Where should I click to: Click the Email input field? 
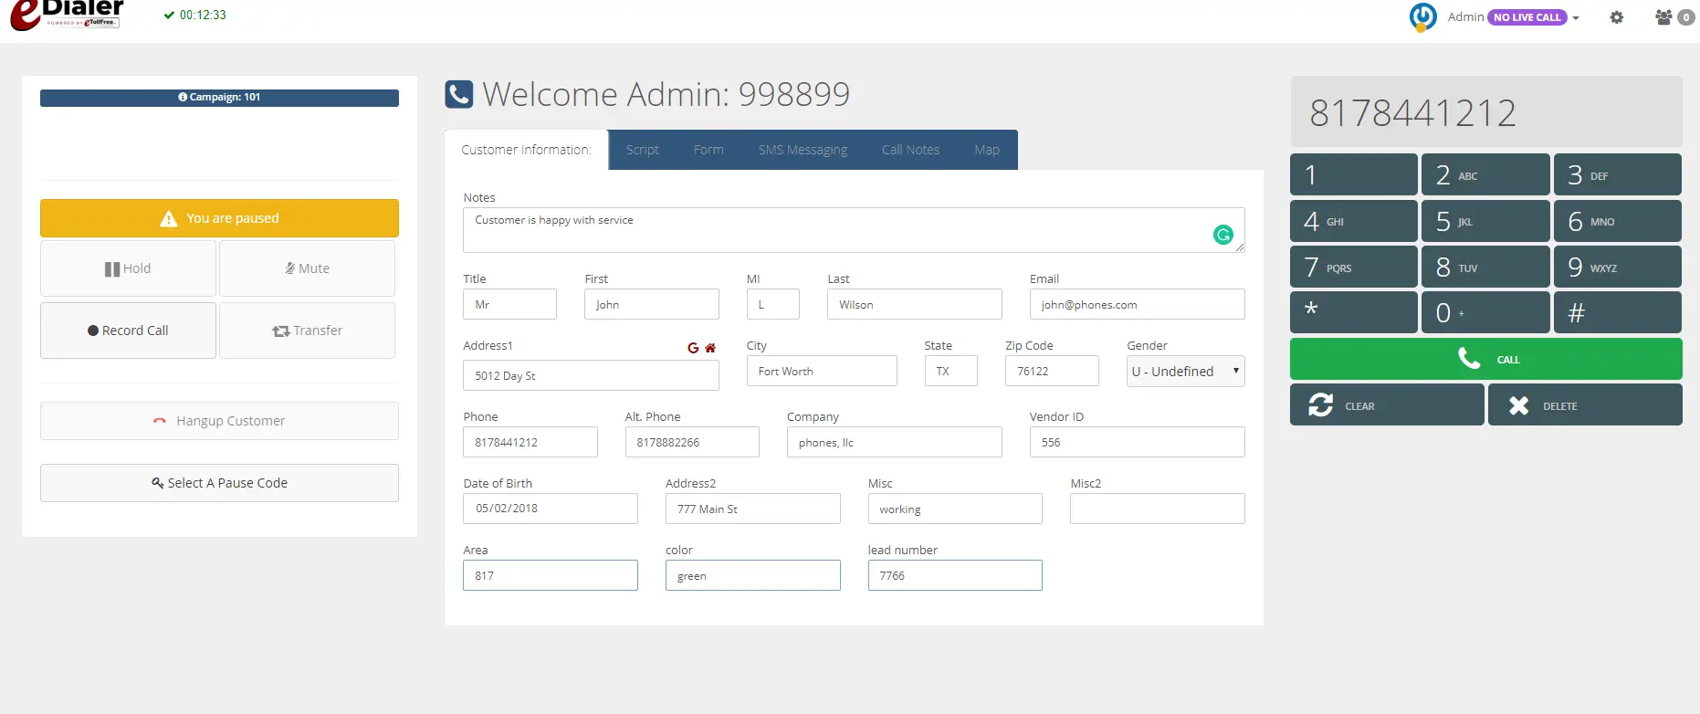click(1136, 305)
